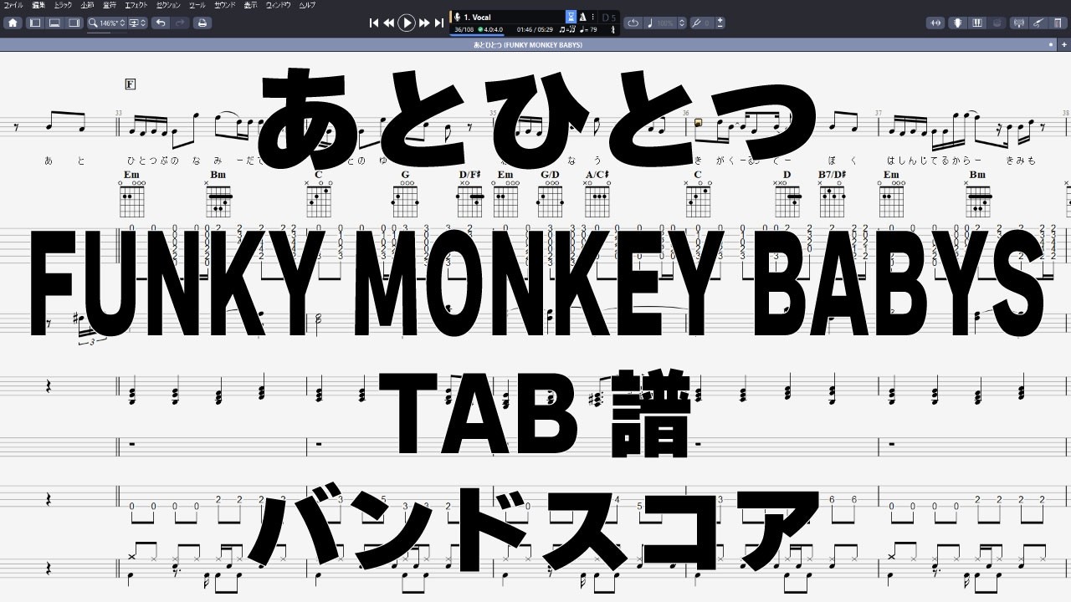
Task: Open the three-dot options menu
Action: click(593, 17)
